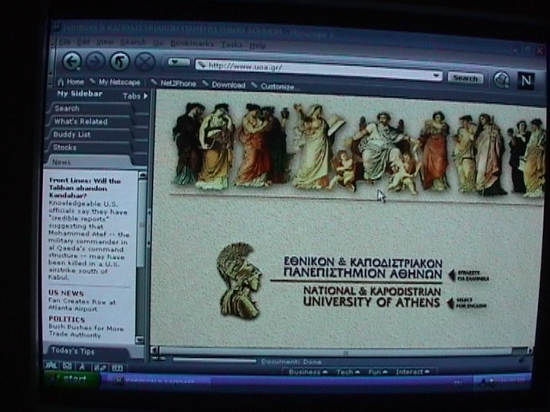Open the Address Book component icon
Image resolution: width=550 pixels, height=412 pixels.
pyautogui.click(x=117, y=368)
